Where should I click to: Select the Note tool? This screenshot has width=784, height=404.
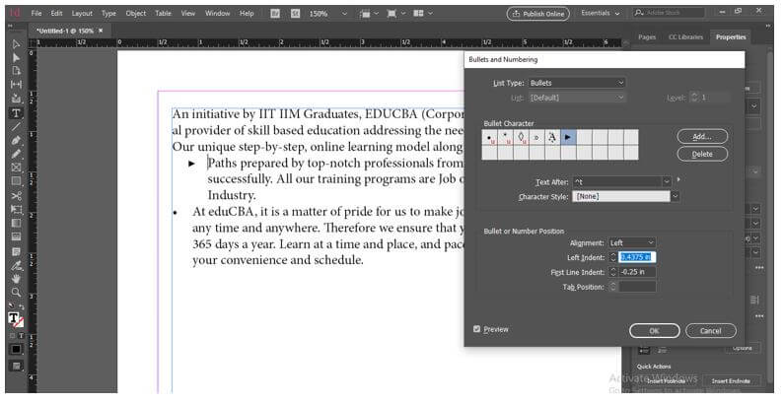tap(16, 251)
